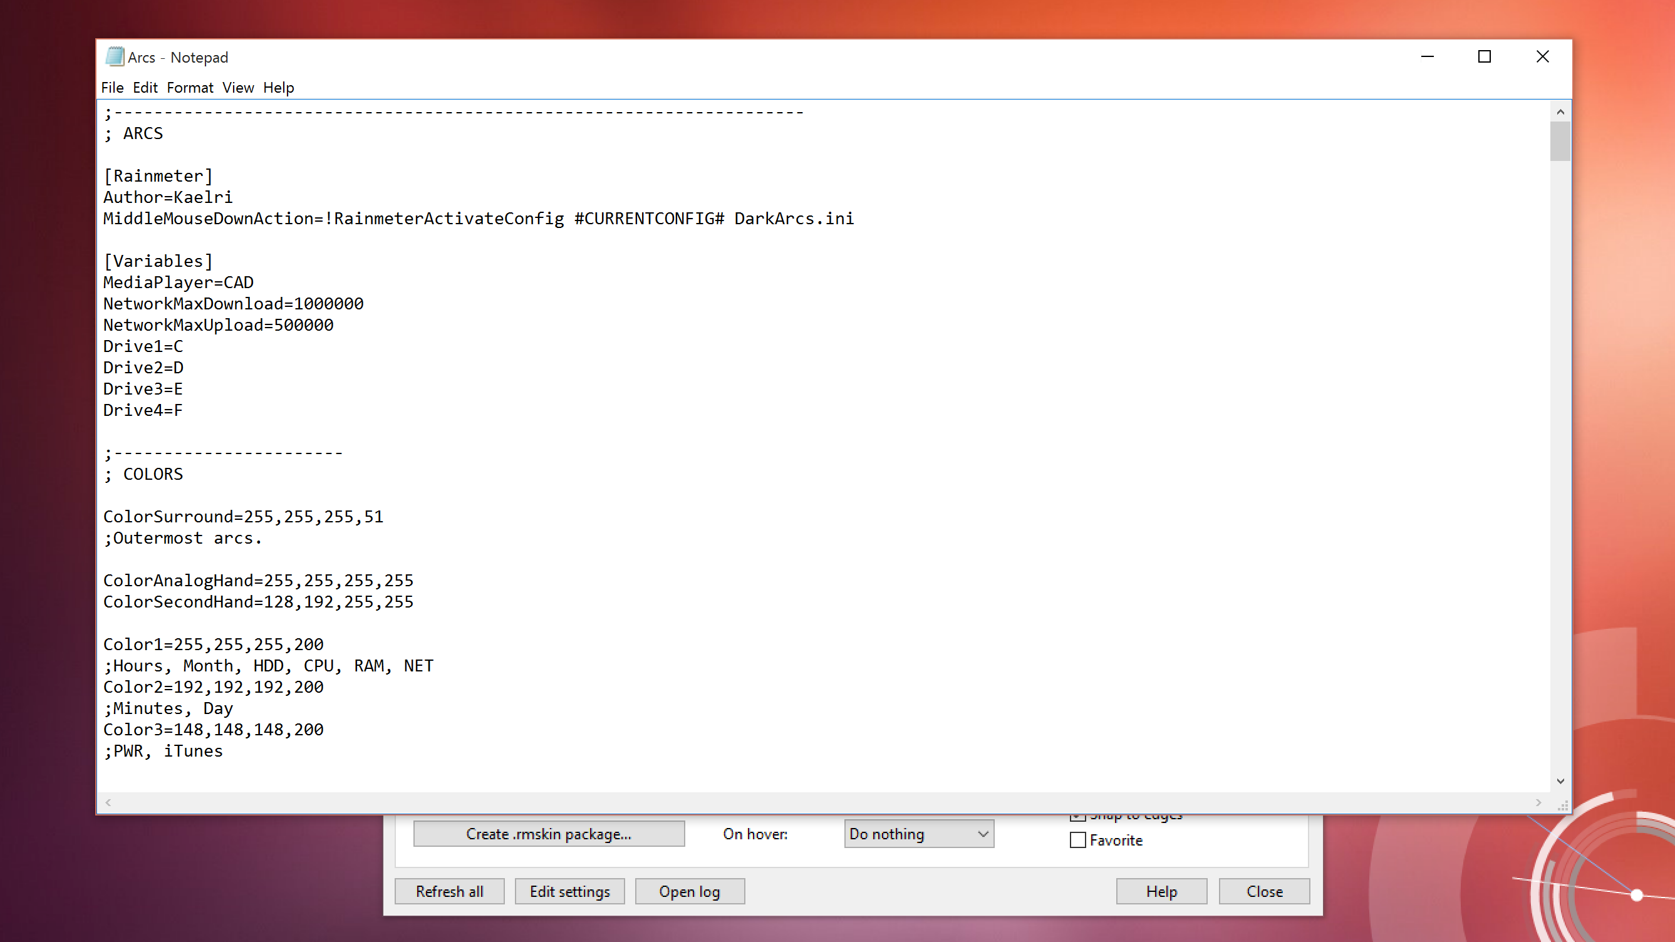Toggle the Favorite checkbox

click(1077, 840)
